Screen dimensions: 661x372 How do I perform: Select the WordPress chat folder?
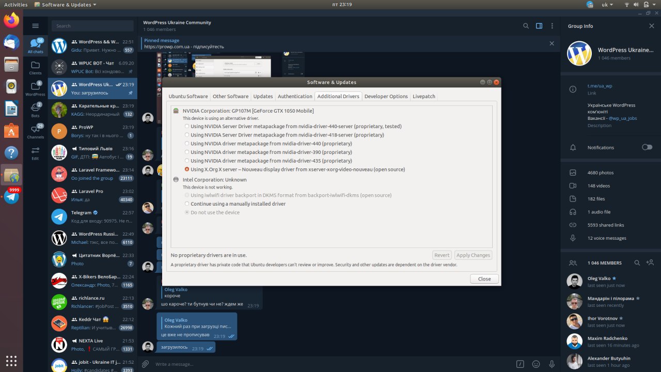click(x=36, y=89)
